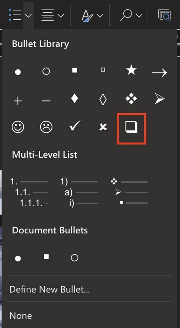
Task: Select the solid star bullet
Action: click(x=131, y=70)
